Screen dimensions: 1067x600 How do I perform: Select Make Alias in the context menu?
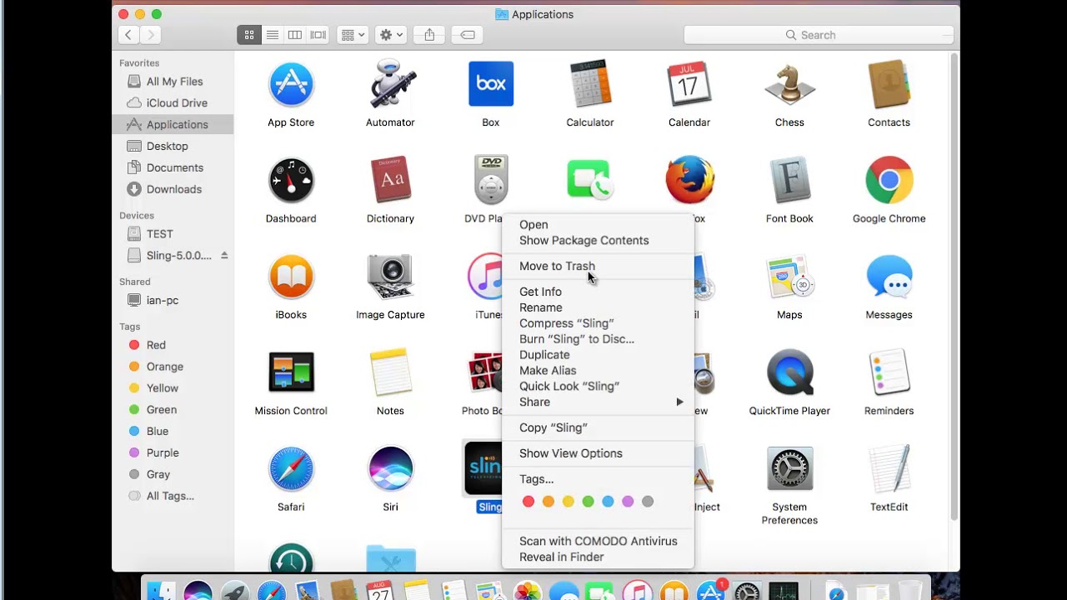pos(548,371)
